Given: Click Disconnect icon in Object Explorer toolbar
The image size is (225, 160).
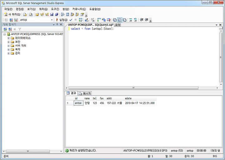Looking at the screenshot, I should (10, 29).
